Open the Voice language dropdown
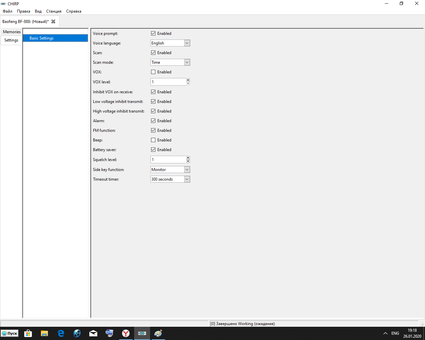This screenshot has height=340, width=425. coord(170,43)
